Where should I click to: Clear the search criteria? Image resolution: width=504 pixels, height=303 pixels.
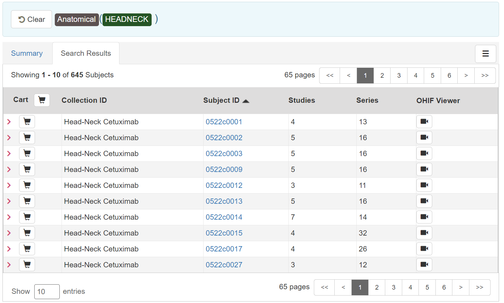pos(31,19)
